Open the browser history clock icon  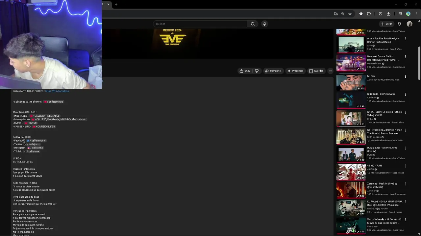(x=381, y=14)
